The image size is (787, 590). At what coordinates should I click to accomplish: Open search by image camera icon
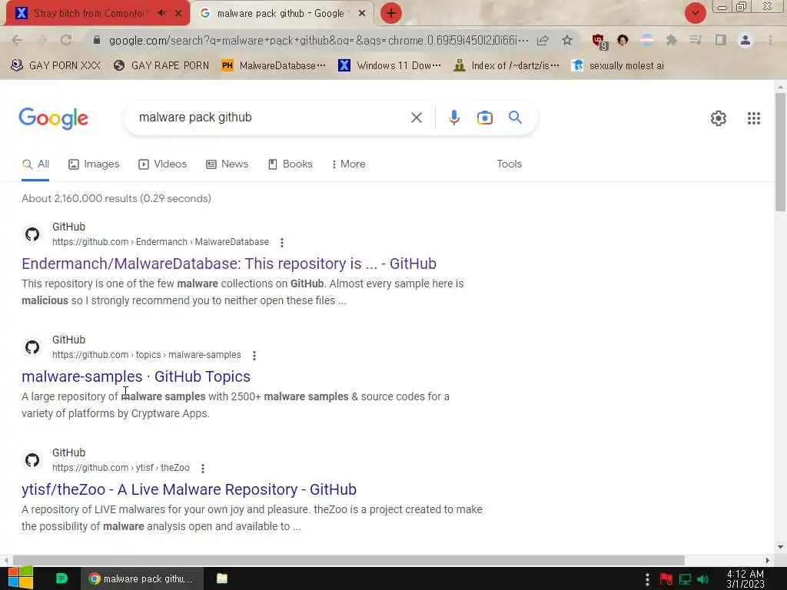tap(484, 118)
